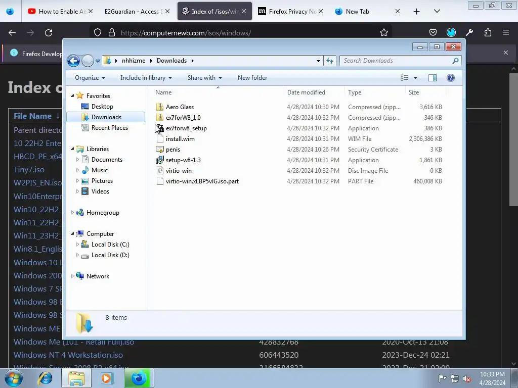Open the Explorer help icon
518x388 pixels.
click(450, 78)
